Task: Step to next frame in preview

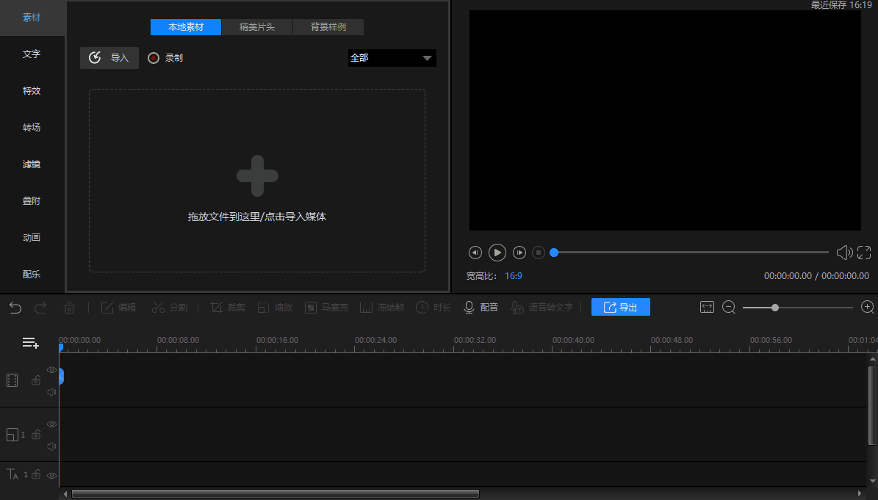Action: pyautogui.click(x=519, y=253)
